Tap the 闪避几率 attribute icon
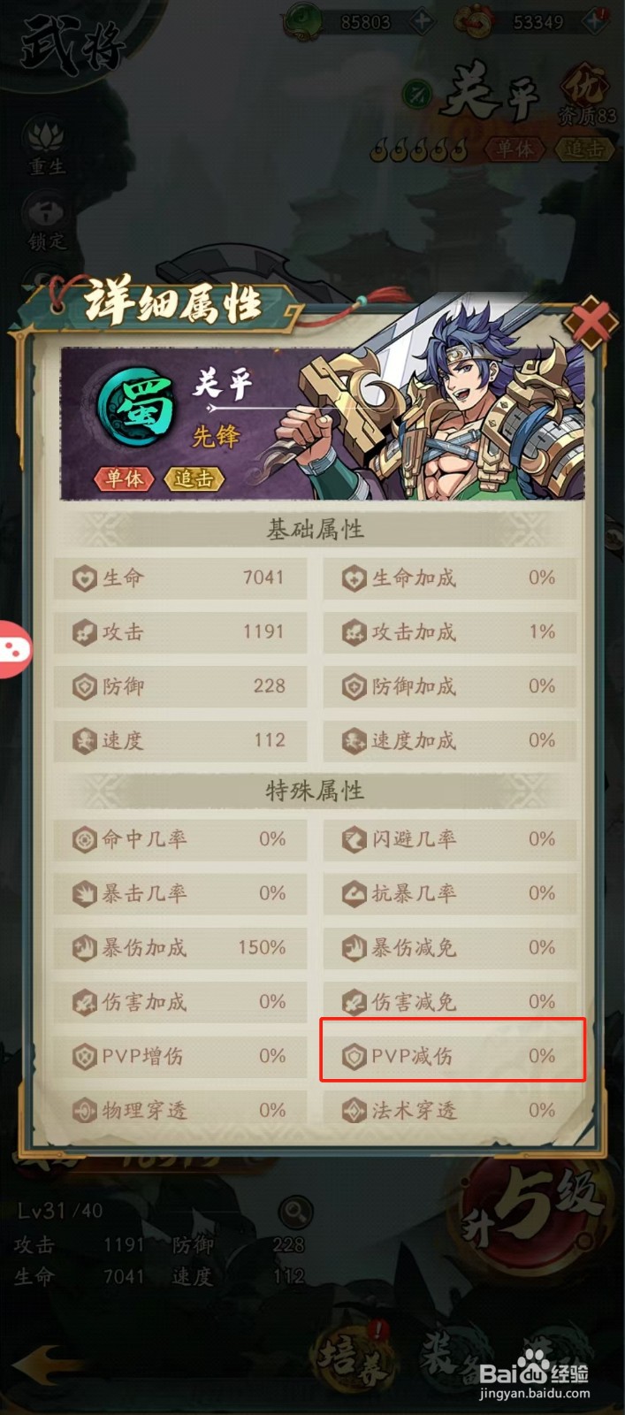 click(354, 839)
